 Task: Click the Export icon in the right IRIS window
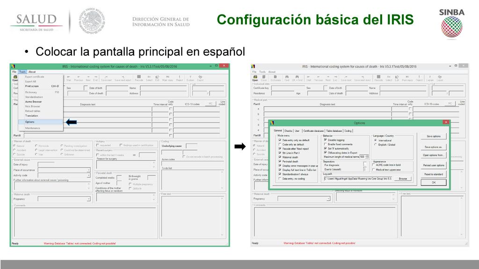(440, 78)
